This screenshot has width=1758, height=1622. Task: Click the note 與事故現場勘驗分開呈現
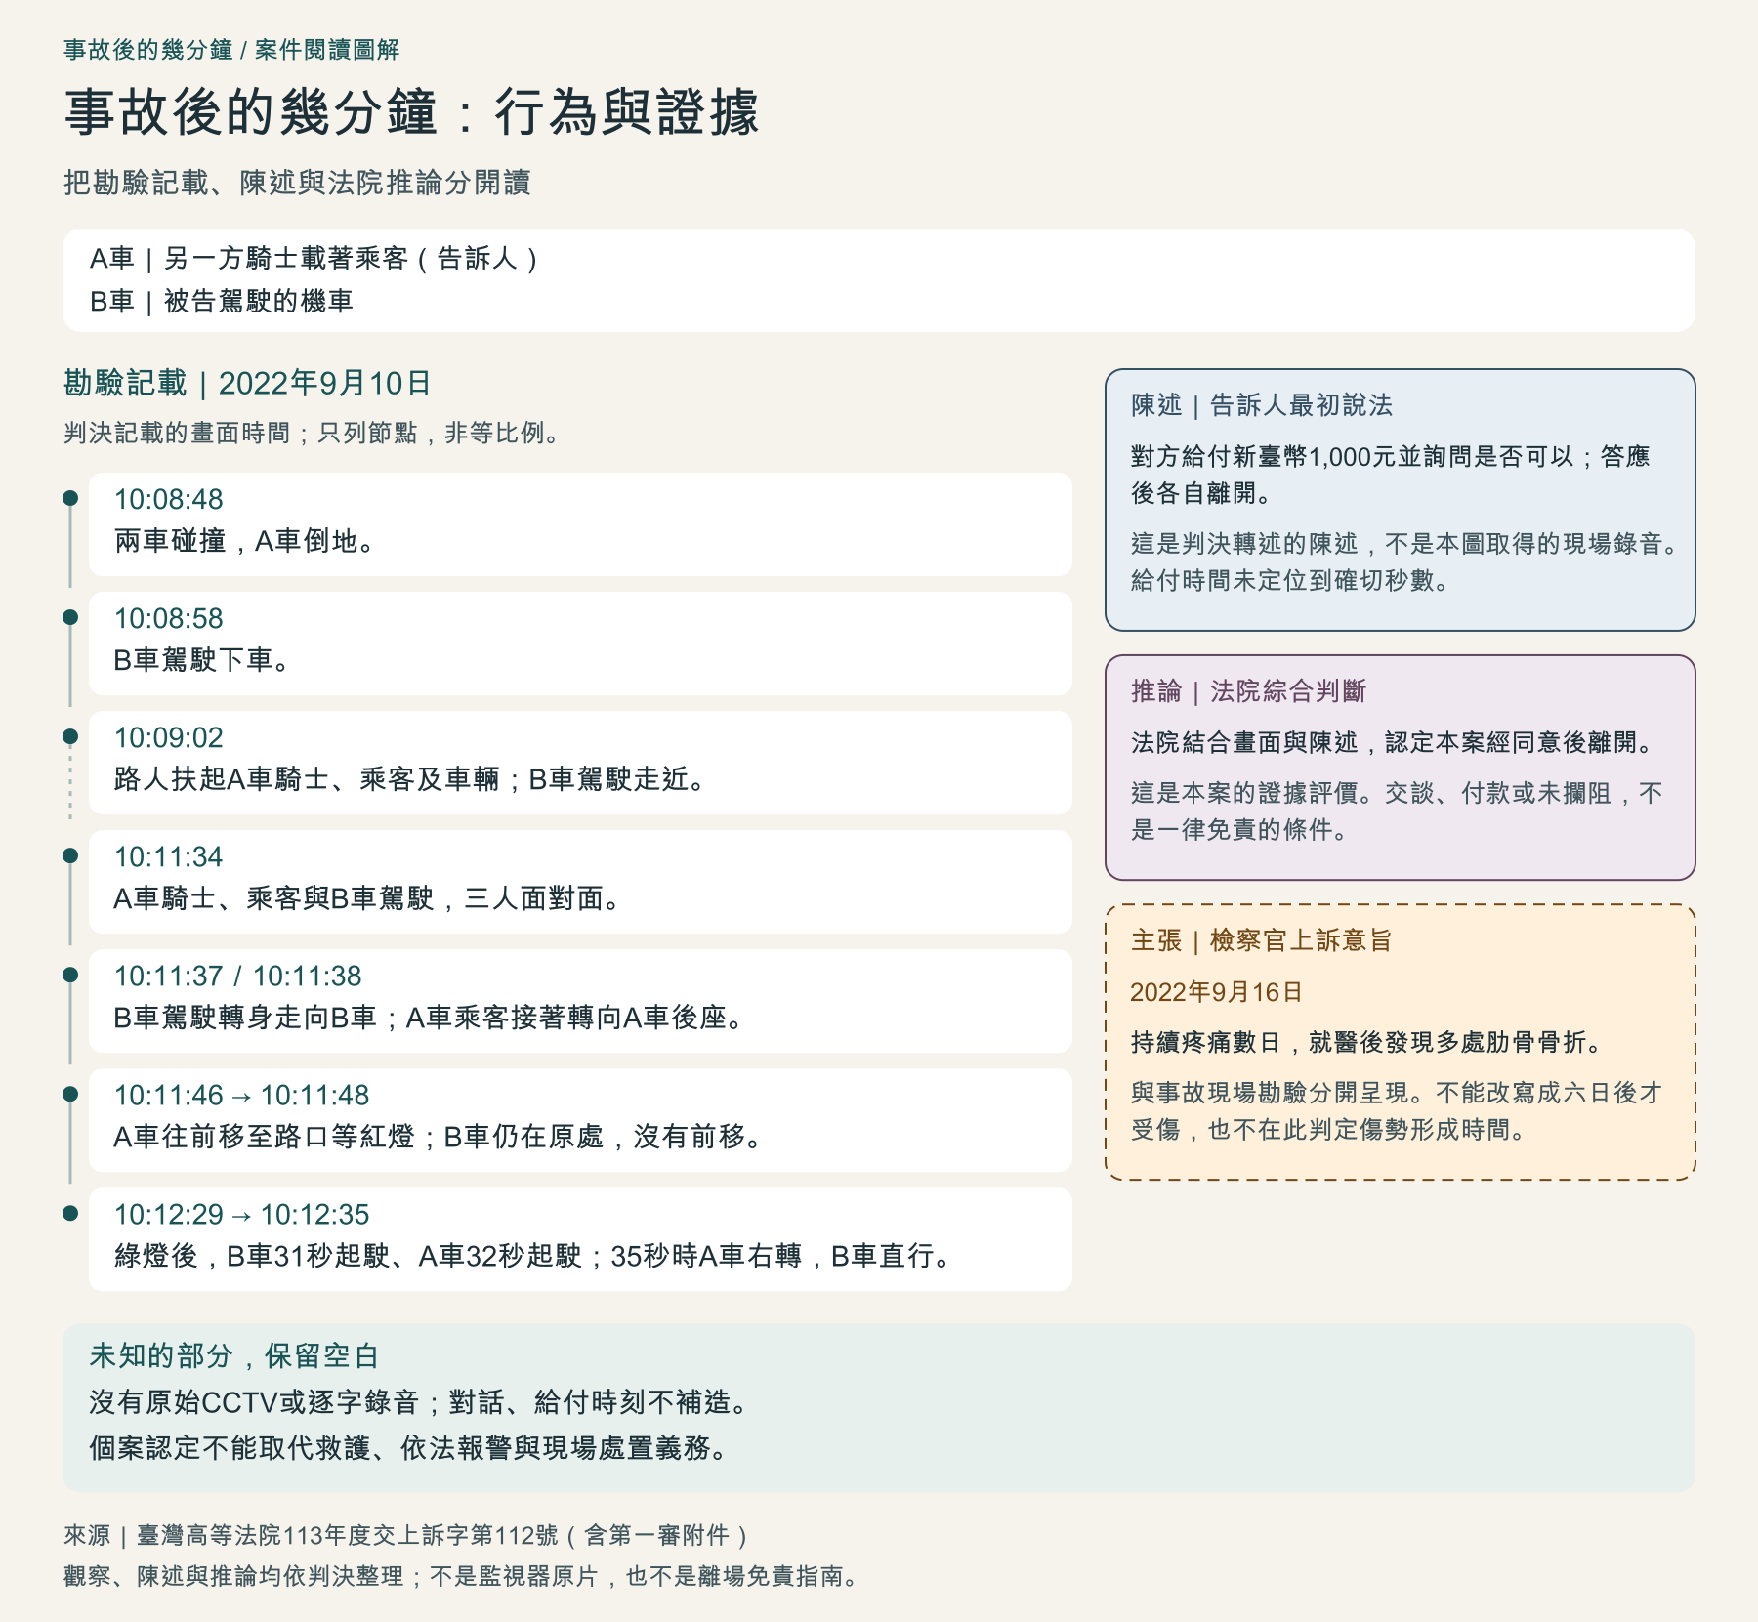(1270, 1093)
